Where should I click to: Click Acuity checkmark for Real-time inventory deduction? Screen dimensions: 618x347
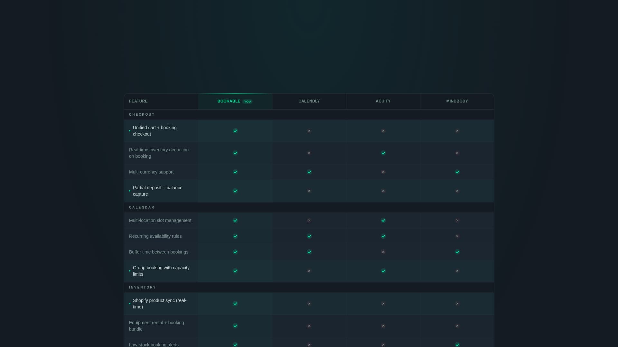coord(383,153)
